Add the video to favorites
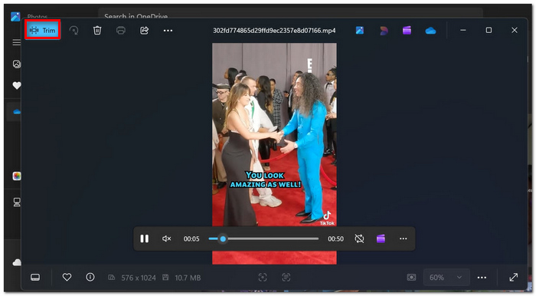The image size is (536, 296). [67, 277]
